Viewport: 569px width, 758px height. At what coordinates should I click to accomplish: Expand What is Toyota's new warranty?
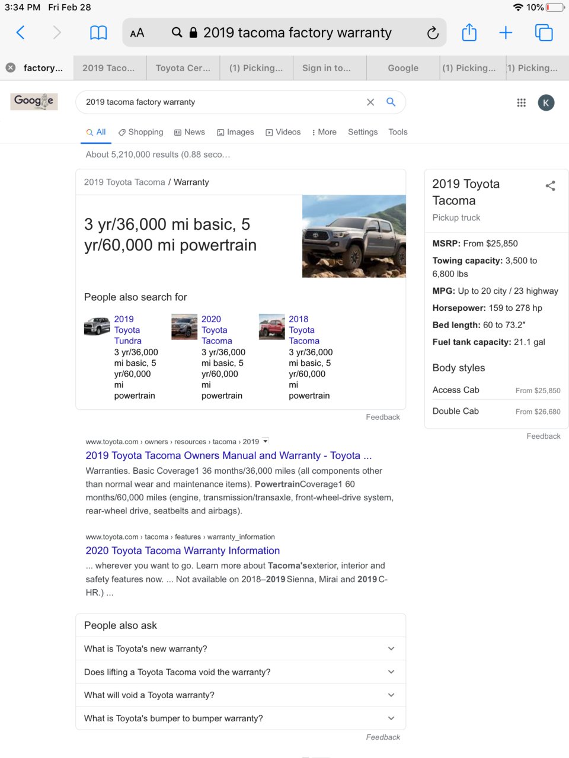[241, 649]
